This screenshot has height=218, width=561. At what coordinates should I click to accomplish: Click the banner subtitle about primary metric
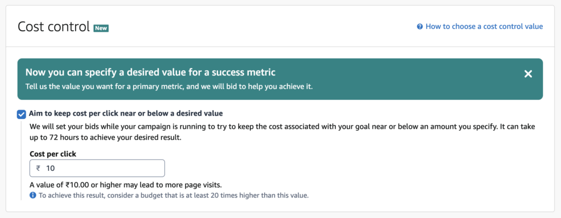tap(169, 87)
